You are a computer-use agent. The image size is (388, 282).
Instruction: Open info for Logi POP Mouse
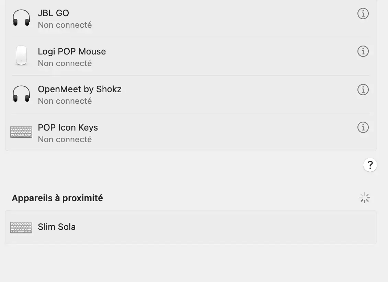pos(363,51)
